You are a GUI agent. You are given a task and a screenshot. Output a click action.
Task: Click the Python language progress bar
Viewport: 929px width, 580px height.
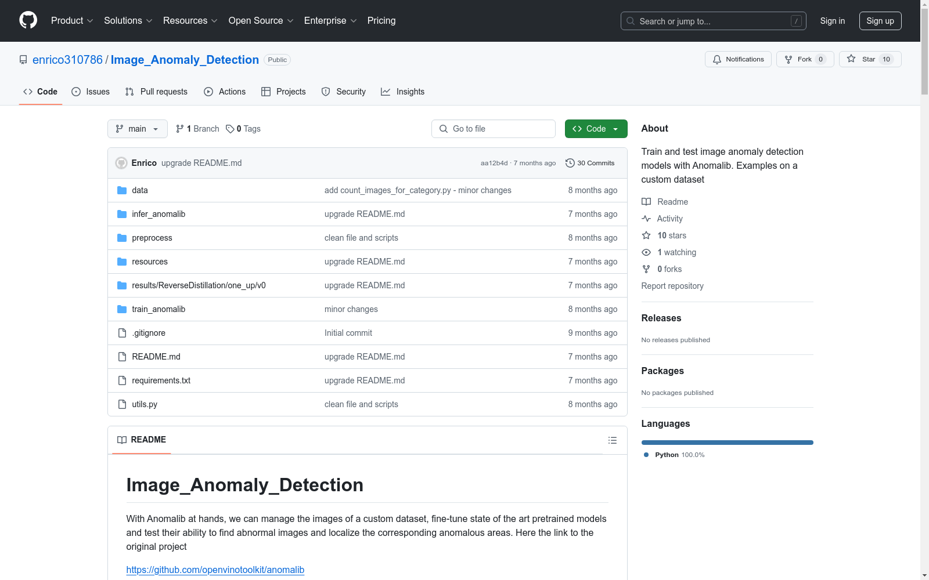click(728, 443)
